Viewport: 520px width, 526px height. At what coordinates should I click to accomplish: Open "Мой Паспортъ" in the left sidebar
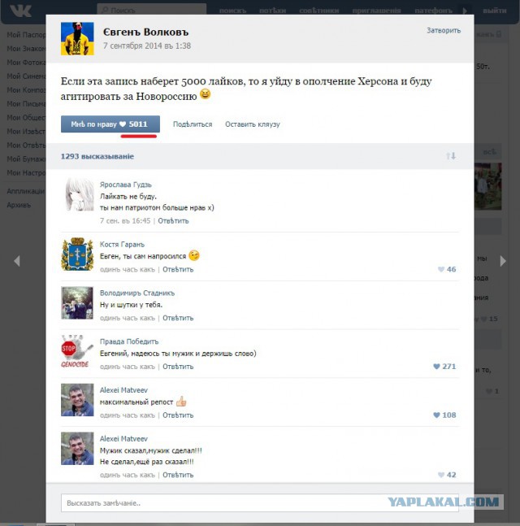coord(26,35)
